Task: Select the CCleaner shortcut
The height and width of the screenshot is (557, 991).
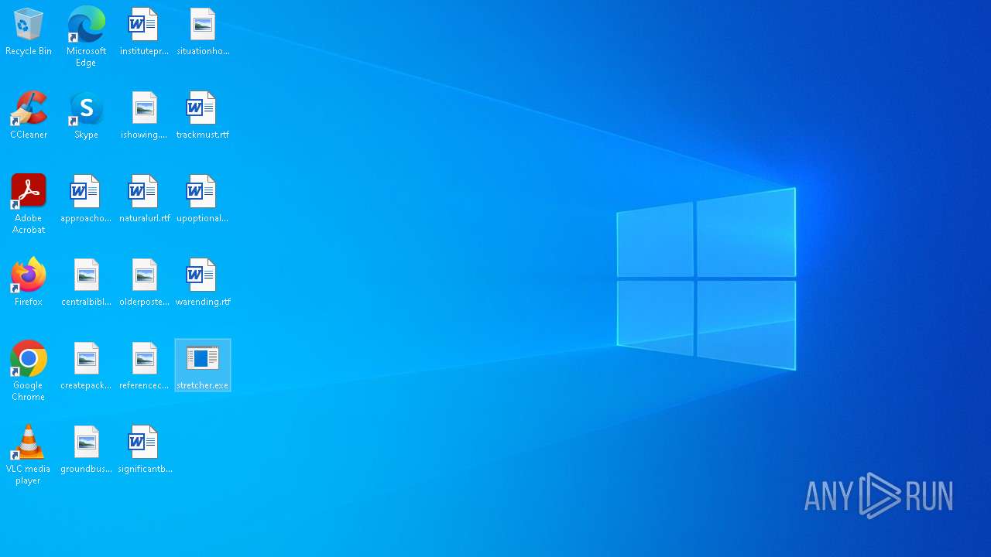Action: (x=29, y=115)
